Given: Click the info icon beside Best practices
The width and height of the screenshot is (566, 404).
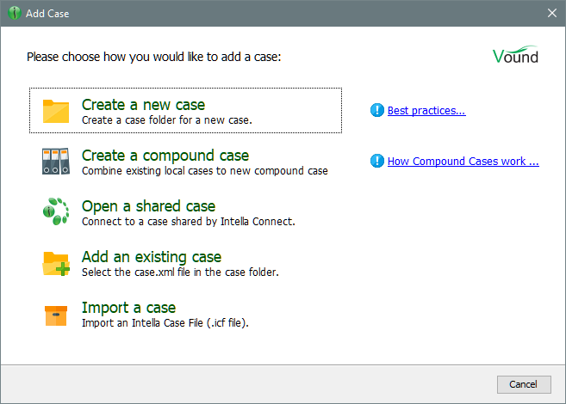Looking at the screenshot, I should (x=377, y=110).
